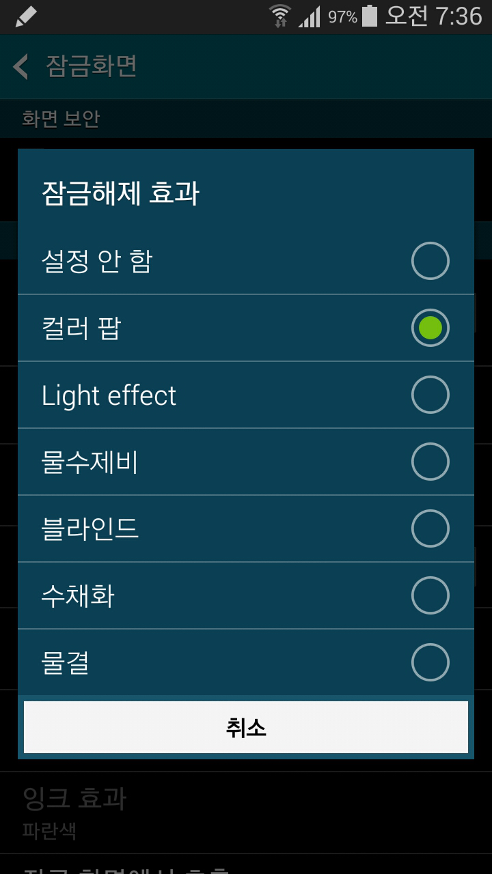Image resolution: width=492 pixels, height=874 pixels.
Task: Tap the clock showing 오전 7:36
Action: [434, 16]
